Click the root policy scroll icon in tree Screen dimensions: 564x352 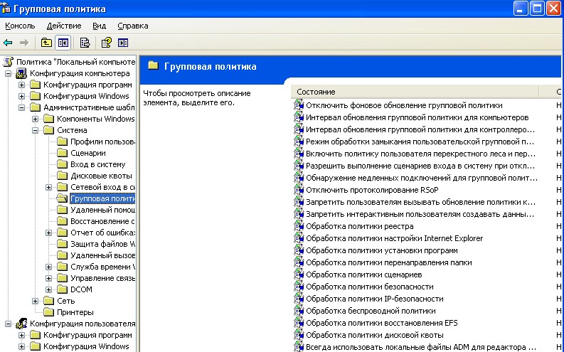[x=8, y=62]
